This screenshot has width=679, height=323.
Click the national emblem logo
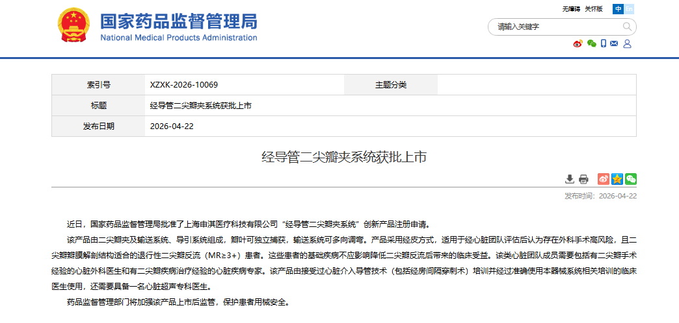pos(73,25)
